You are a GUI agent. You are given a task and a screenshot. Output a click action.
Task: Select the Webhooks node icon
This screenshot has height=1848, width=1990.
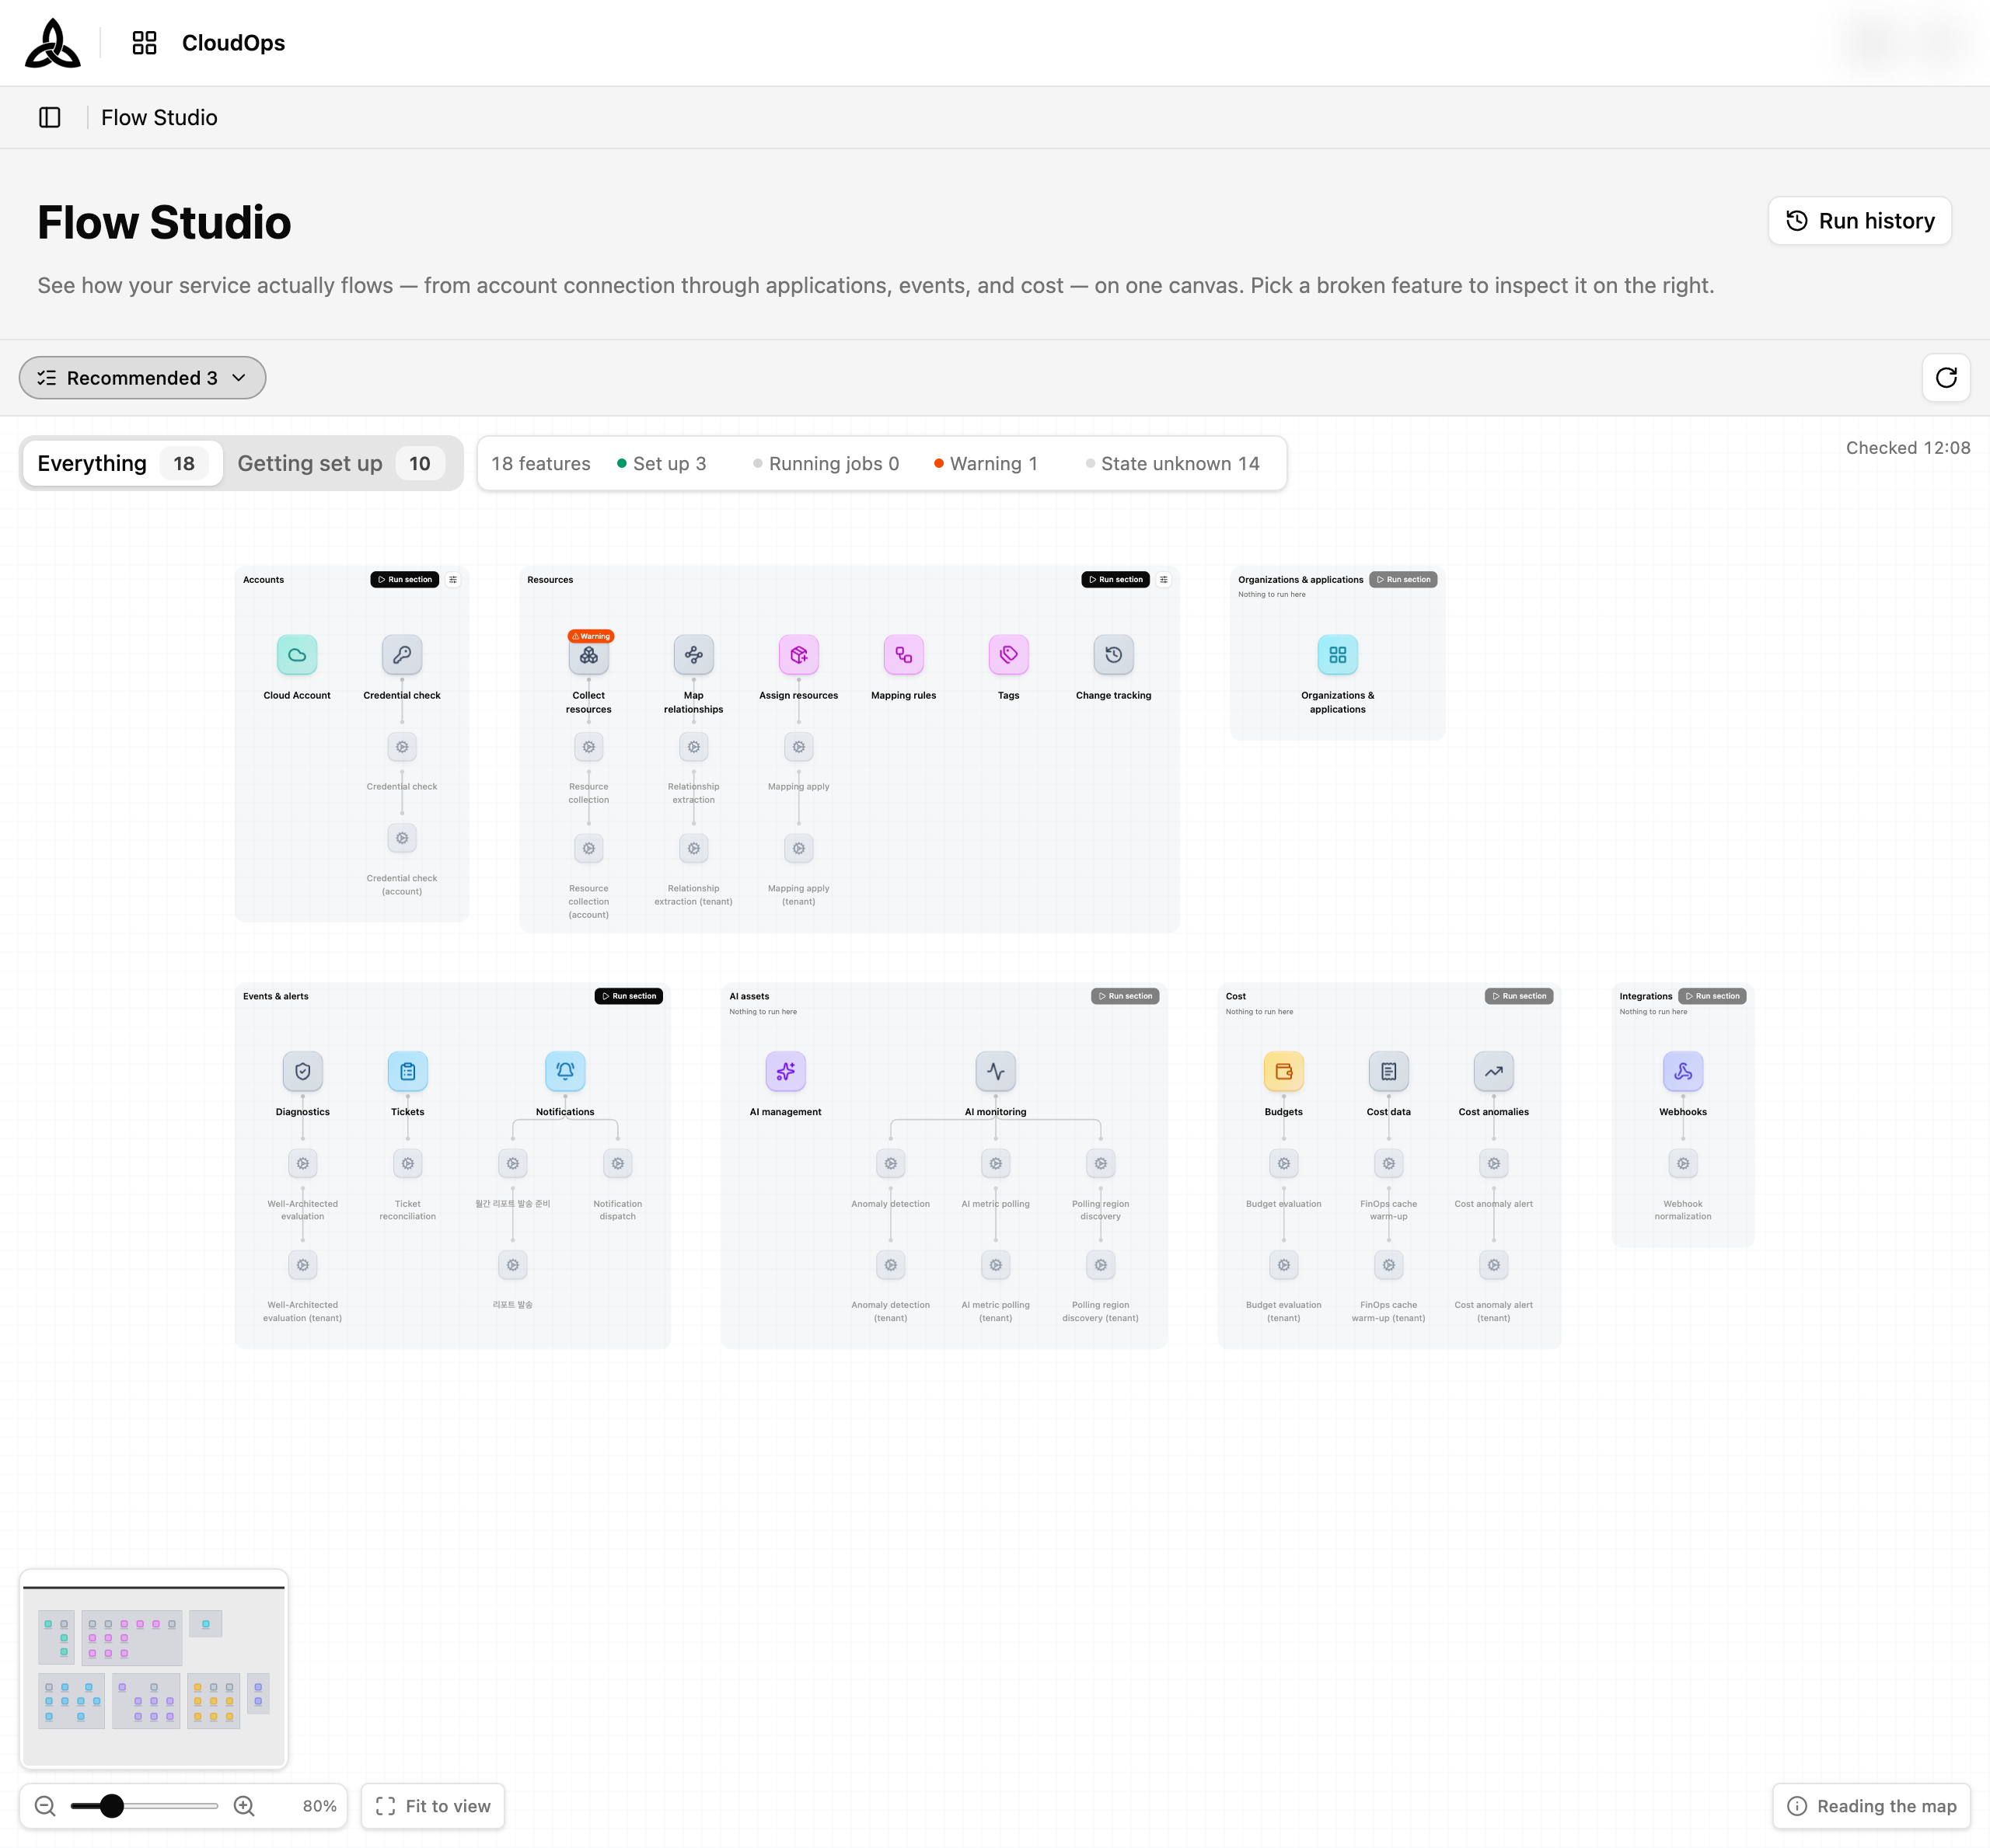(x=1683, y=1071)
